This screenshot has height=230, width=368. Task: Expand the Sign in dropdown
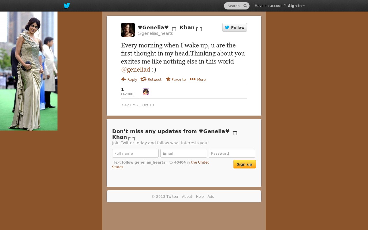pyautogui.click(x=296, y=6)
